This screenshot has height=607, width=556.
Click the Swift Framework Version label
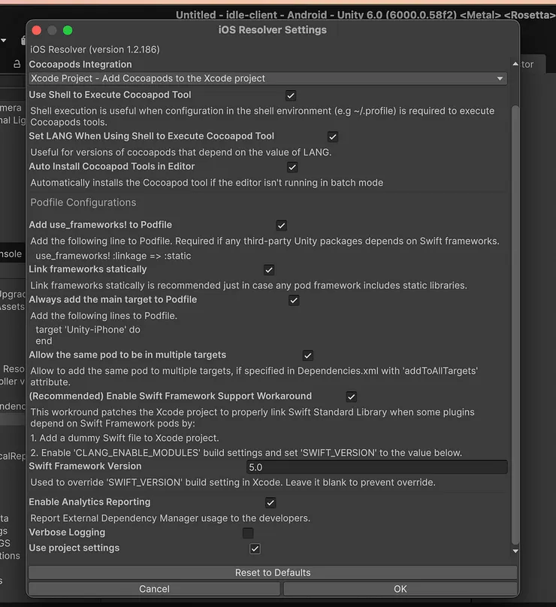pyautogui.click(x=85, y=466)
